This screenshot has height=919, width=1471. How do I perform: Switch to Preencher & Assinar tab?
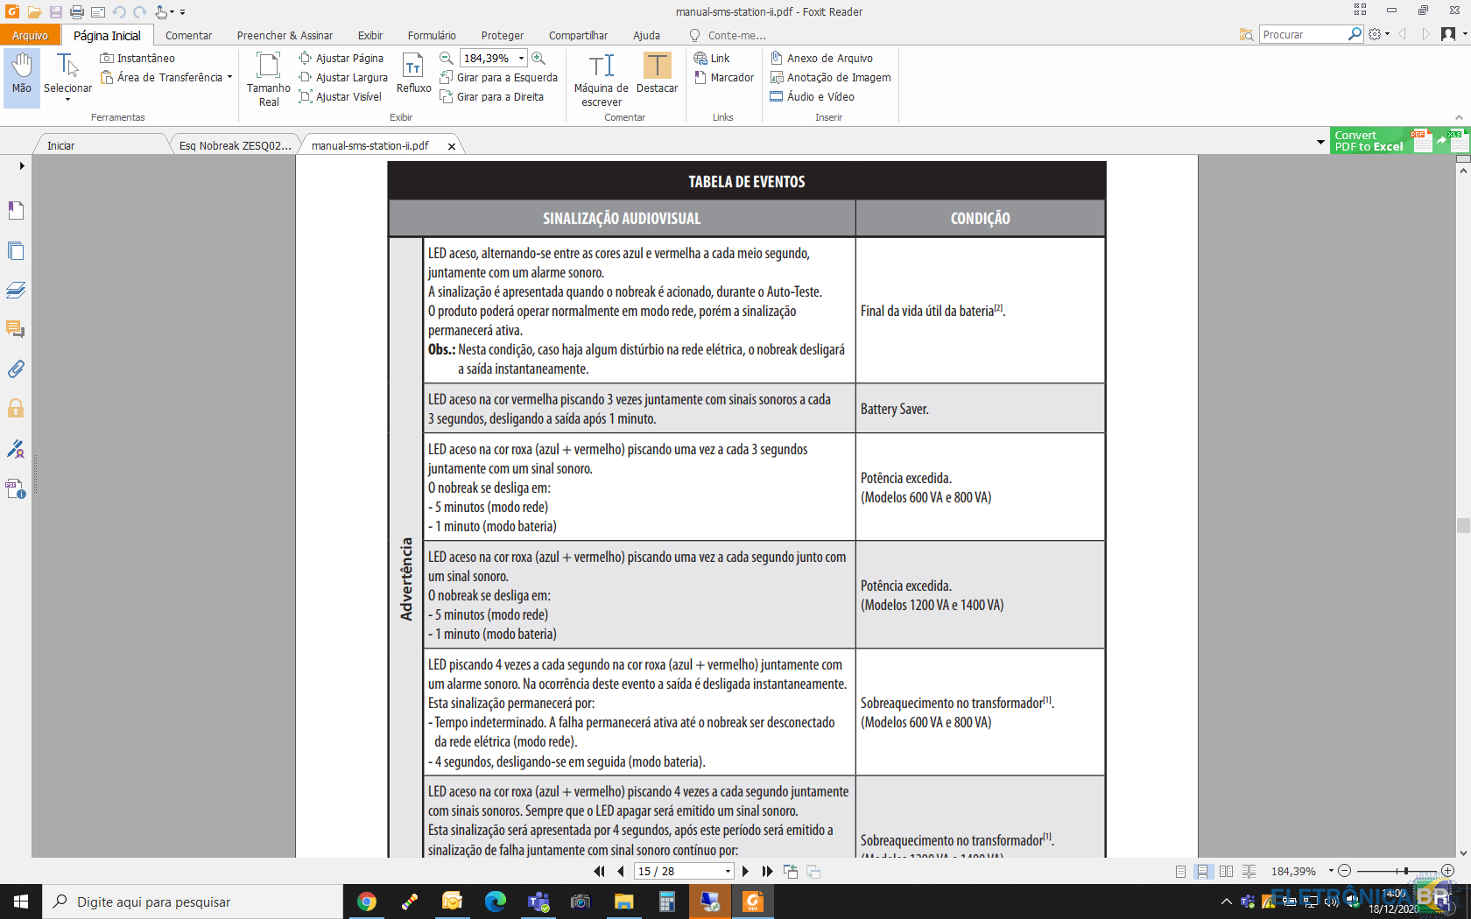pos(285,35)
